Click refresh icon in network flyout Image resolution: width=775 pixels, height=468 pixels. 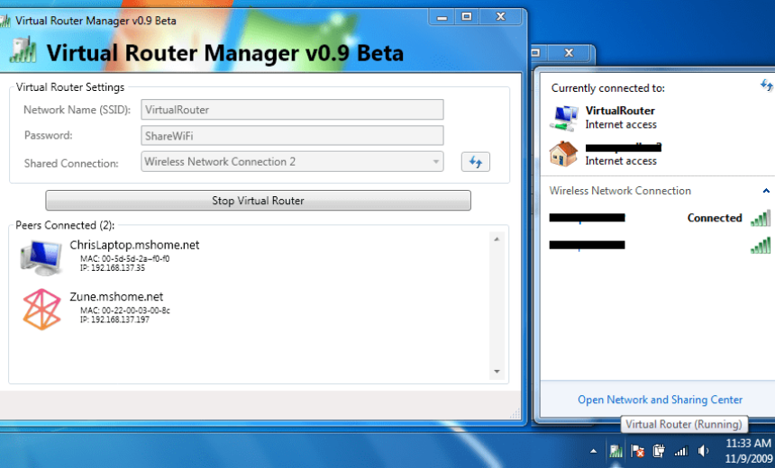click(767, 85)
